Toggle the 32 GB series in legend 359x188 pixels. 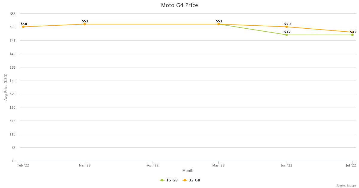[x=191, y=180]
